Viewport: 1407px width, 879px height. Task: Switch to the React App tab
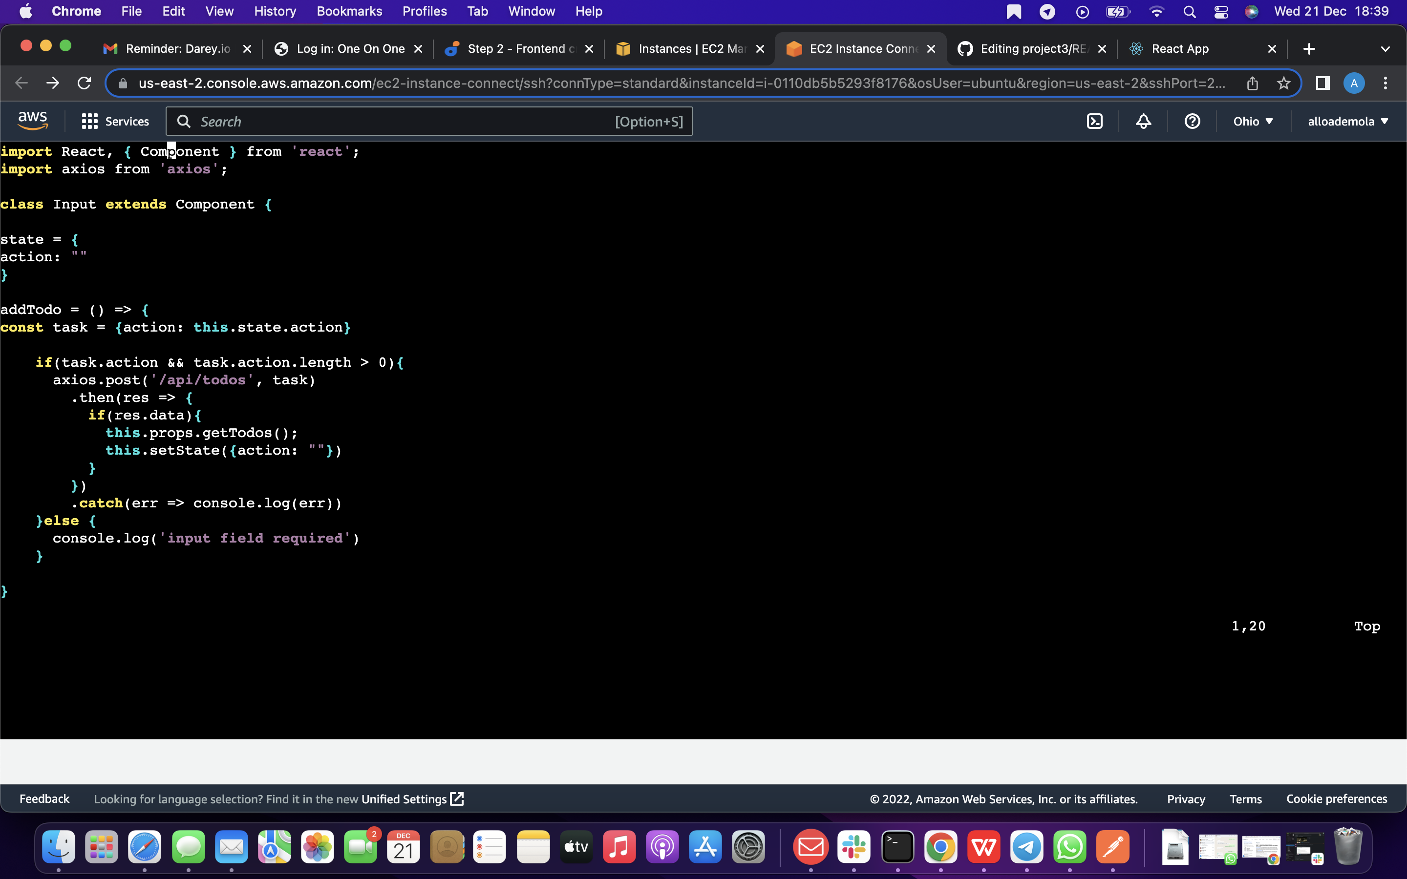[1180, 49]
